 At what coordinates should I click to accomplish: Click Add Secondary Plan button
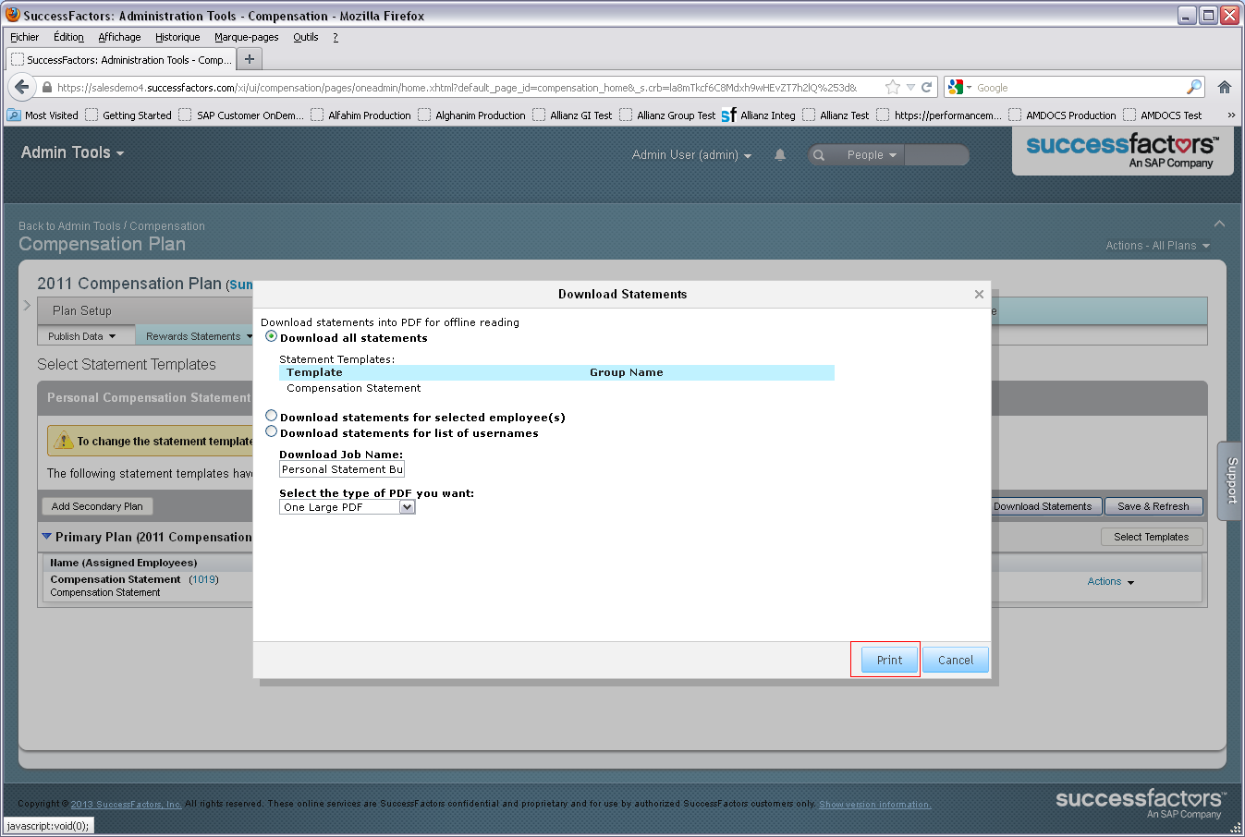tap(97, 506)
